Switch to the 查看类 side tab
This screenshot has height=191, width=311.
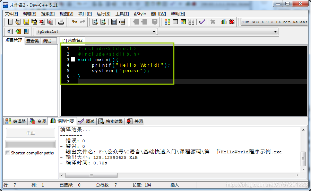tap(33, 41)
